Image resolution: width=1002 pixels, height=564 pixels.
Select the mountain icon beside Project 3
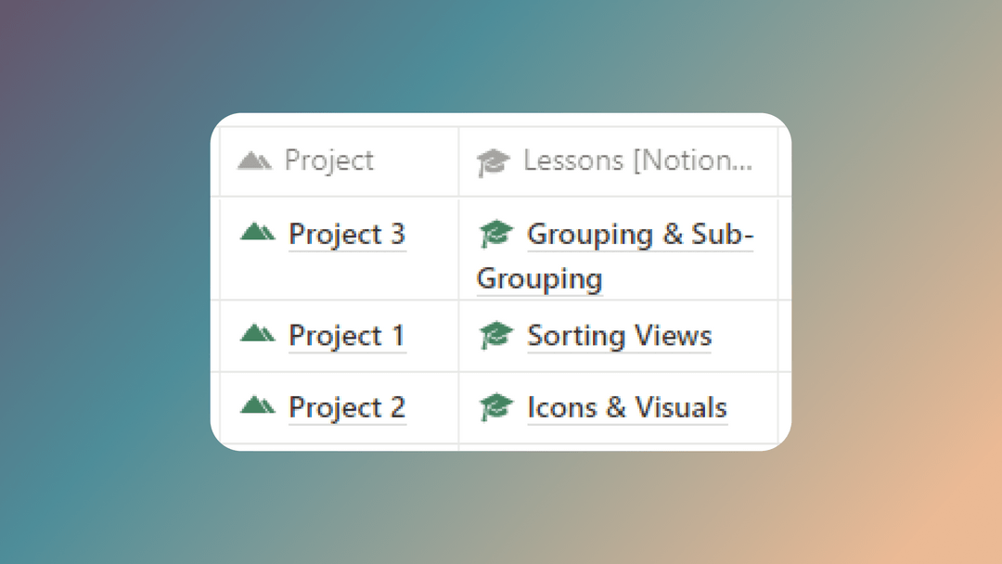(x=260, y=234)
